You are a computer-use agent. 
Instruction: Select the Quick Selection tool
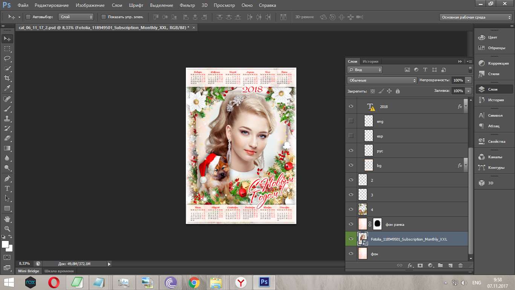coord(7,68)
